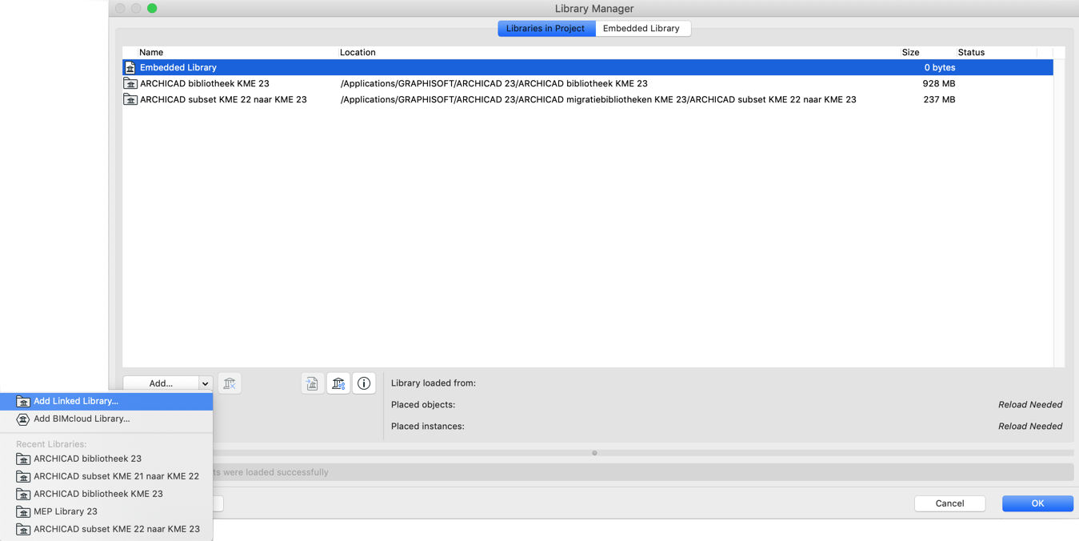Choose Add BIMcloud Library... from the menu
The image size is (1079, 541).
point(106,419)
